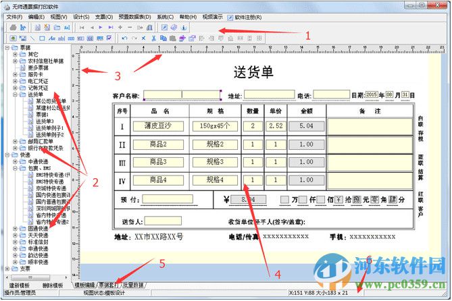Select the checkbox control tool icon
Screen dimensions: 452x301
pyautogui.click(x=109, y=38)
